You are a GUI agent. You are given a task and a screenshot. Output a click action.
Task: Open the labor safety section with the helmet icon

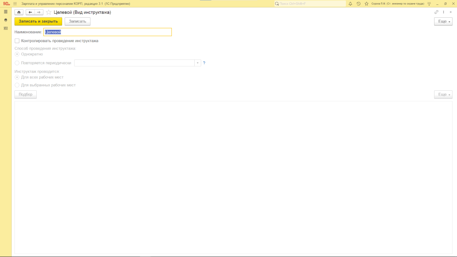click(6, 20)
